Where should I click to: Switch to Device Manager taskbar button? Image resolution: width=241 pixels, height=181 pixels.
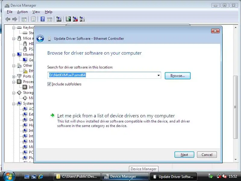125,176
